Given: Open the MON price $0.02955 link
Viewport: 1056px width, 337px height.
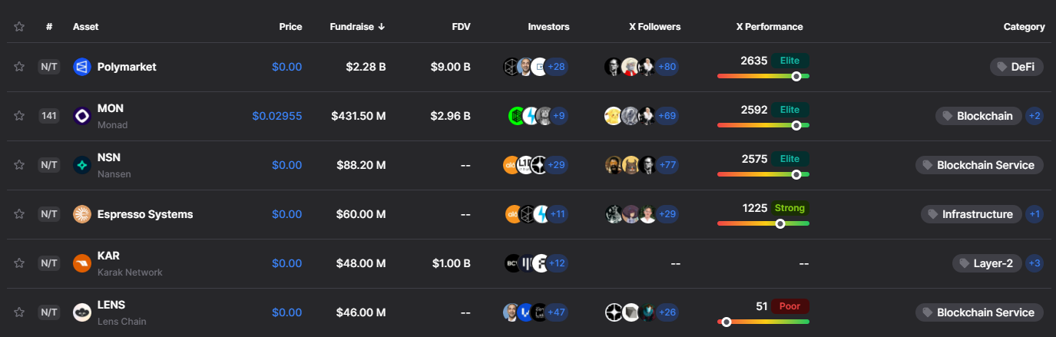Looking at the screenshot, I should tap(276, 116).
